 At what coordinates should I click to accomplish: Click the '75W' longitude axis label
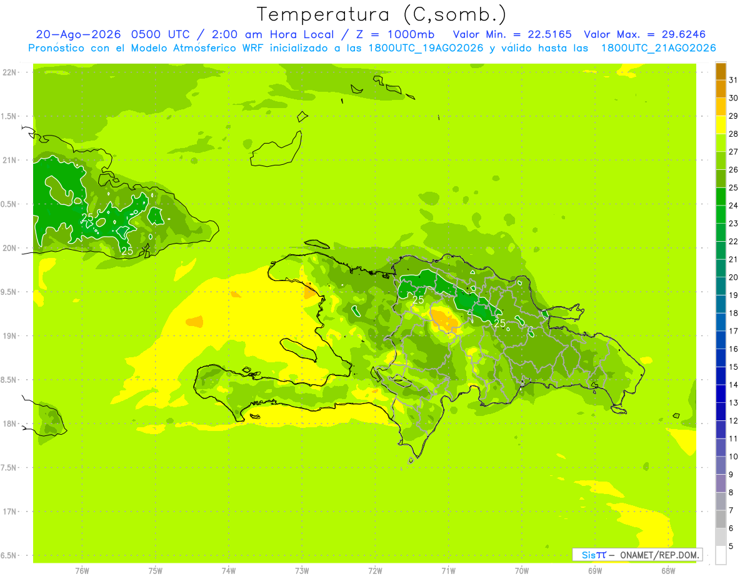tap(156, 571)
